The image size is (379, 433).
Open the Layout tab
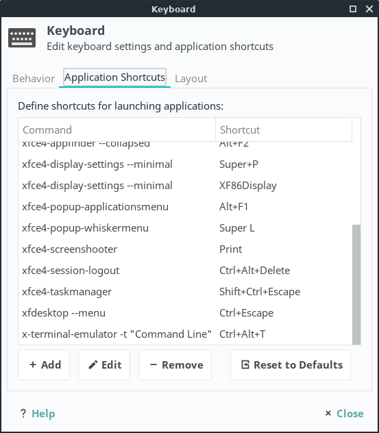(191, 79)
